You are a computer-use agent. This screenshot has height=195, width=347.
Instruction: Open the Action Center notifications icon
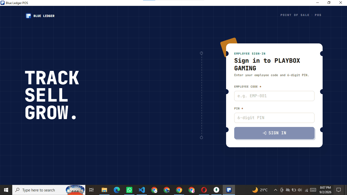click(339, 190)
